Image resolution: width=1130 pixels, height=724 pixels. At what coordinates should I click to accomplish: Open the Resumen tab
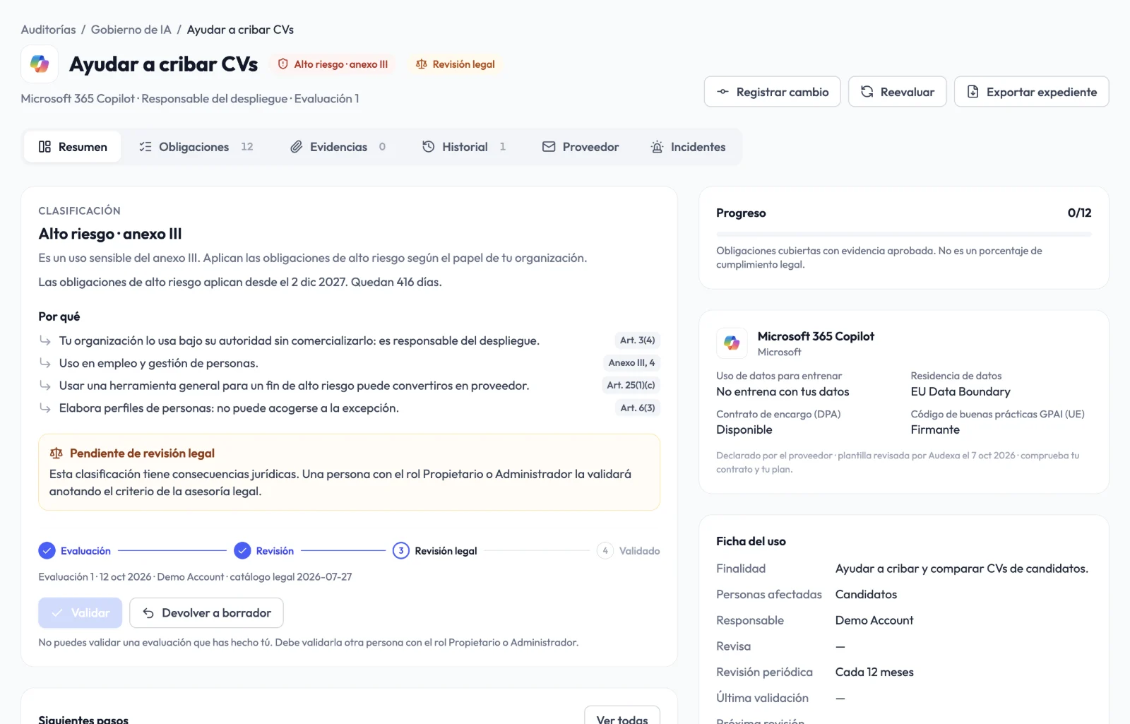pos(73,147)
